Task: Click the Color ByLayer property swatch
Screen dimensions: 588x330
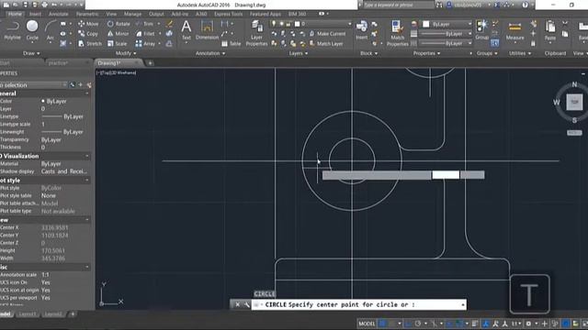Action: (x=43, y=101)
